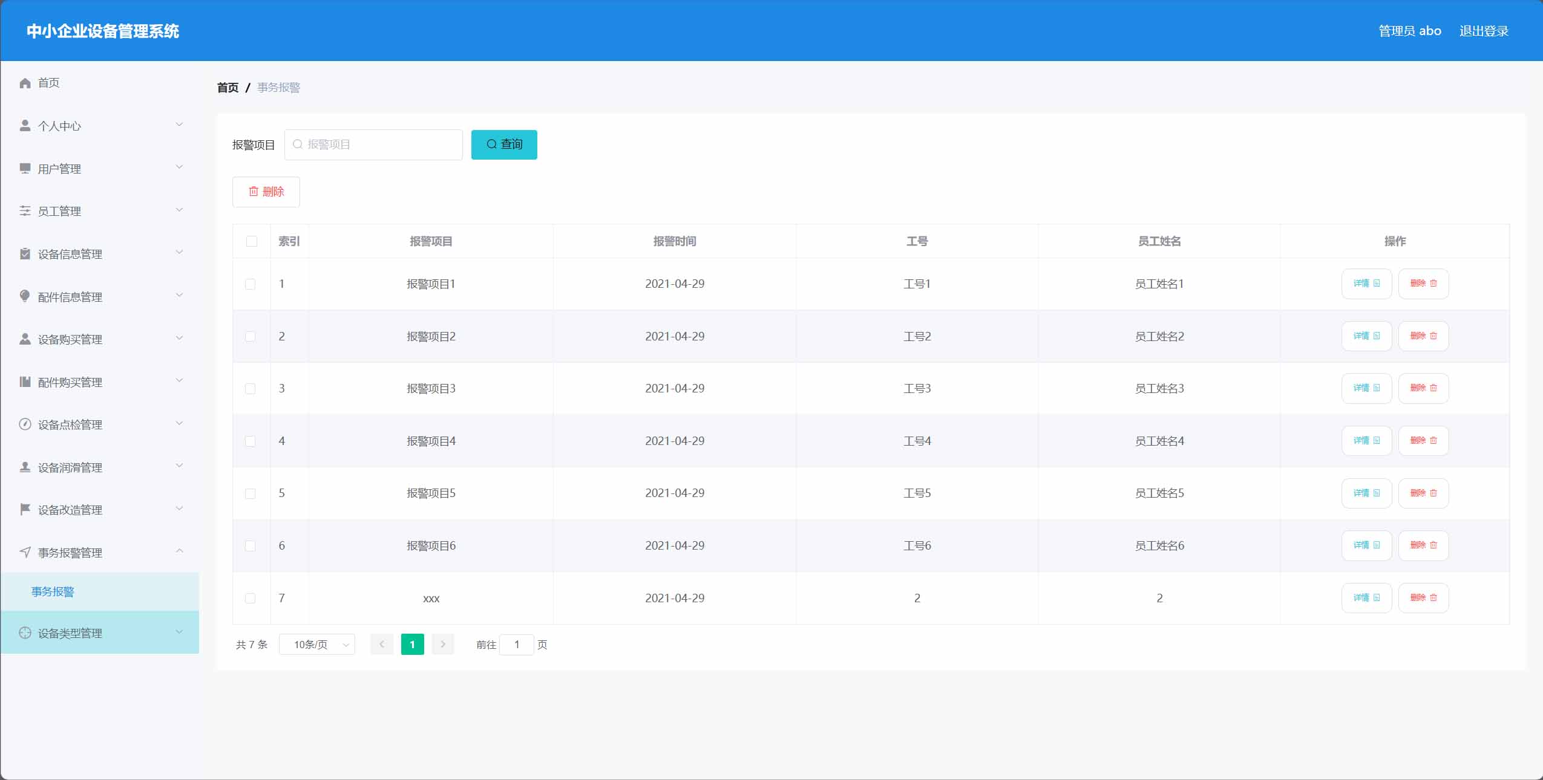Expand the 设备信息管理 menu chevron
The width and height of the screenshot is (1543, 780).
[179, 252]
